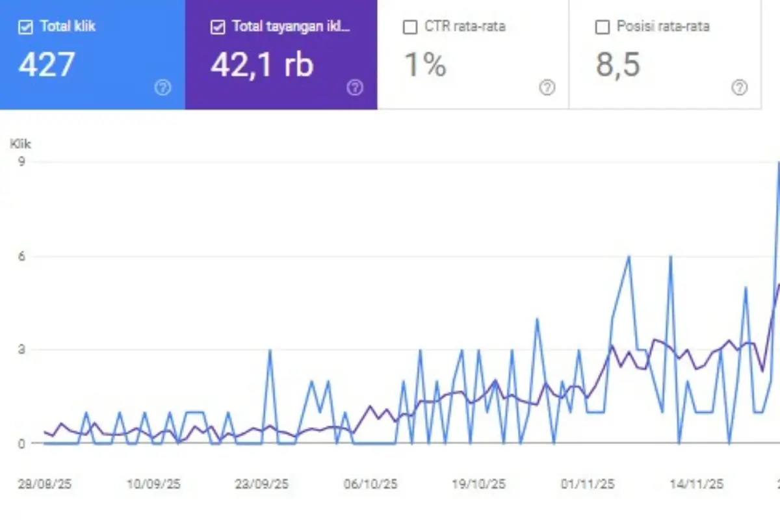The width and height of the screenshot is (780, 520).
Task: Click the 427 total clicks value
Action: [x=47, y=64]
